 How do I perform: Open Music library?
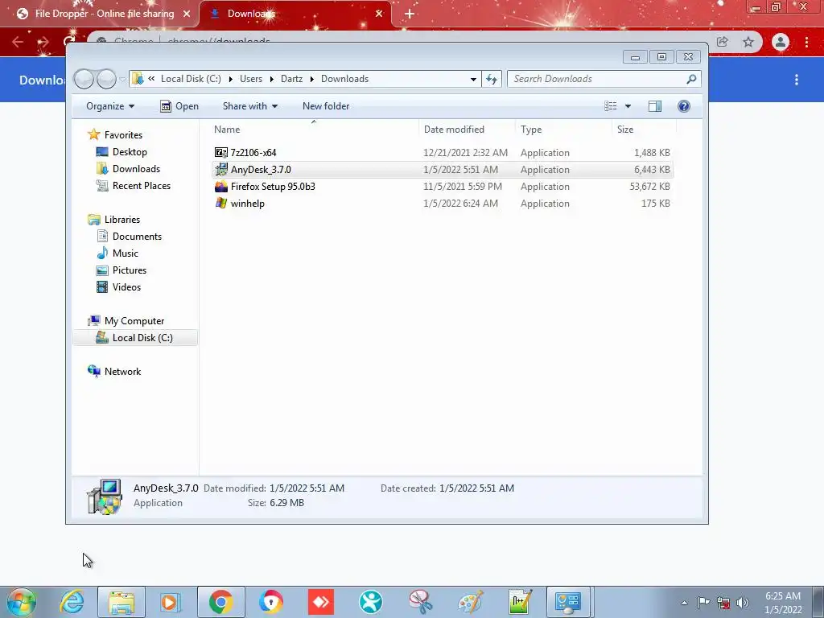click(125, 253)
